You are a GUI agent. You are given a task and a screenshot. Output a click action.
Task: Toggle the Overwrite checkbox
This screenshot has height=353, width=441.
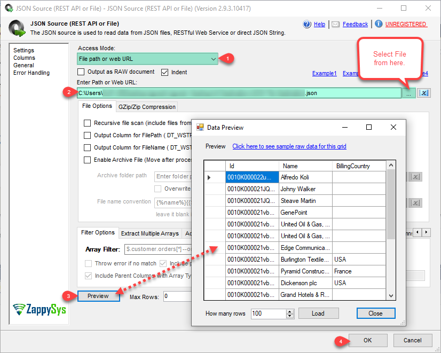[x=158, y=189]
